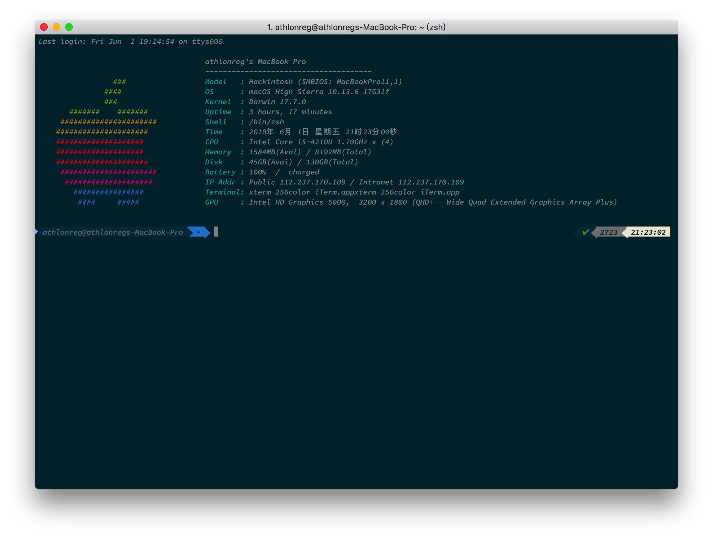Click the Intel HD Graphics 5000 GPU line

298,203
